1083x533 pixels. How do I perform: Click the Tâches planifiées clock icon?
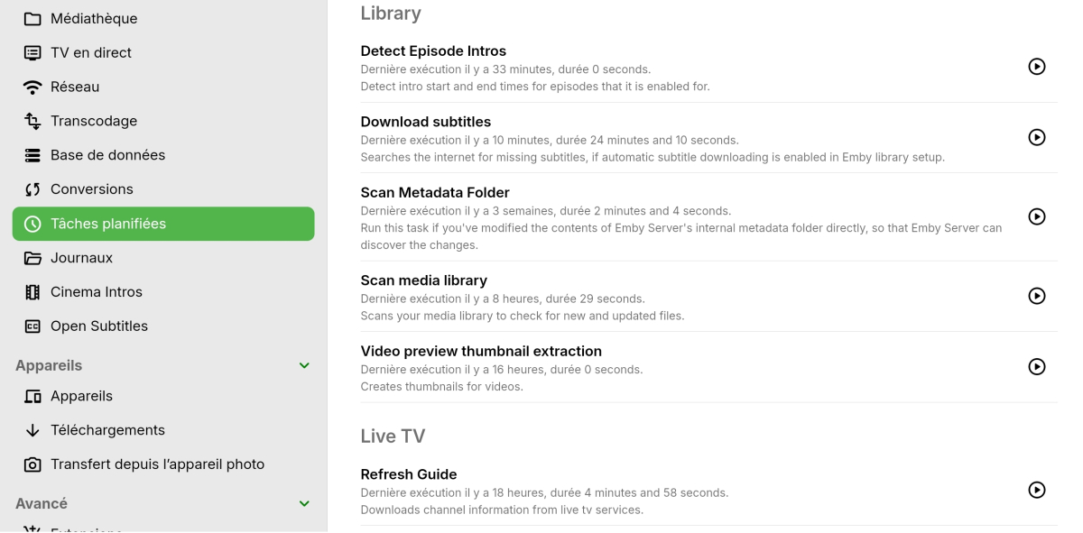pyautogui.click(x=32, y=224)
